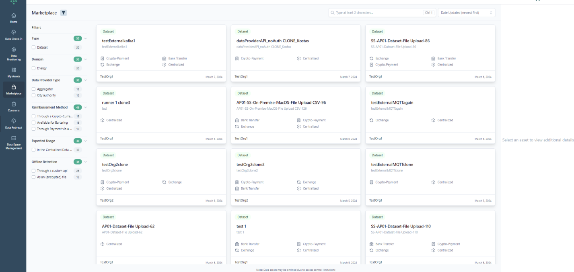Open Data Monitoring sidebar icon
Image resolution: width=574 pixels, height=272 pixels.
click(14, 50)
